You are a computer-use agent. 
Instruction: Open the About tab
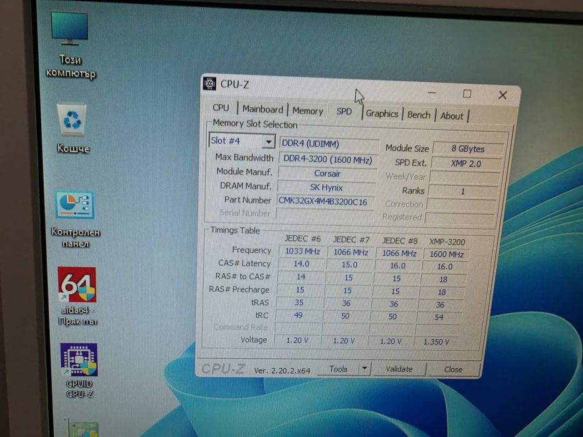[x=452, y=116]
